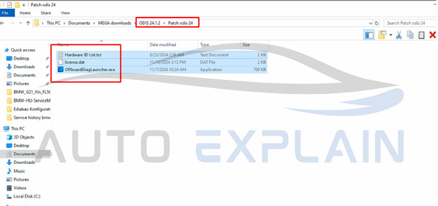Click the Copy icon in toolbar
This screenshot has width=438, height=206.
pyautogui.click(x=410, y=35)
